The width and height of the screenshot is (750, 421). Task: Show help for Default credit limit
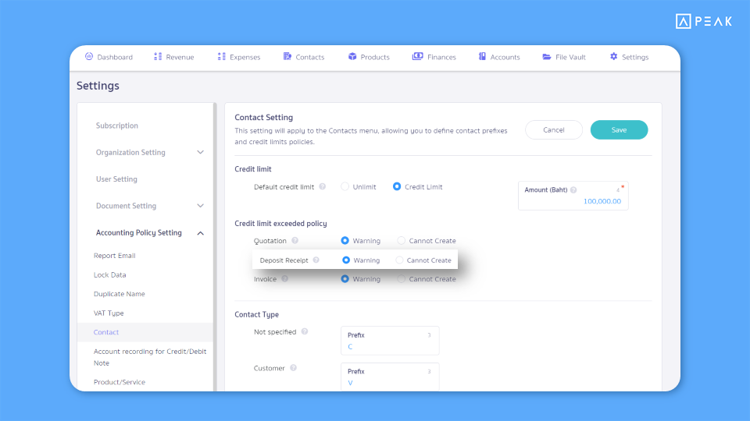point(323,186)
